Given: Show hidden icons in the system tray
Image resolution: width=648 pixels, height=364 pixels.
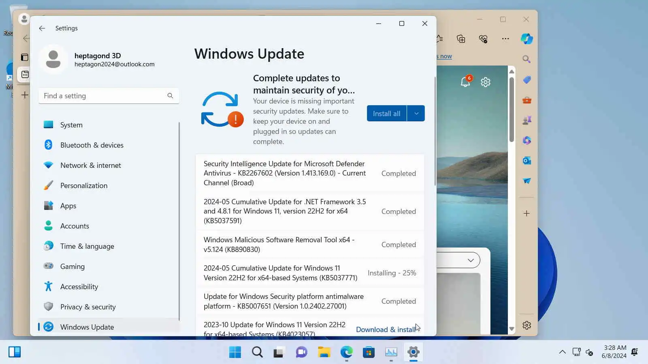Looking at the screenshot, I should point(563,352).
